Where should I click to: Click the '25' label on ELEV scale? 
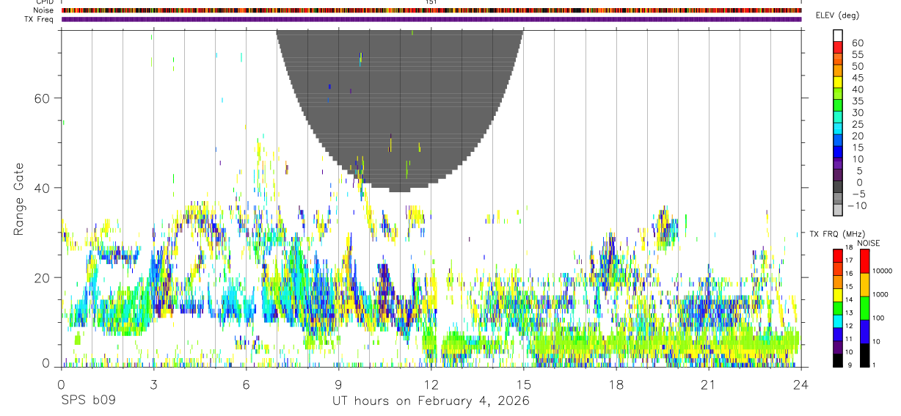coord(857,125)
